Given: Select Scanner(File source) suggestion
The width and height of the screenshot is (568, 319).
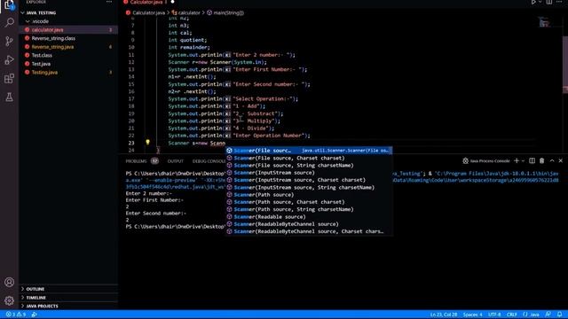Looking at the screenshot, I should (x=309, y=151).
